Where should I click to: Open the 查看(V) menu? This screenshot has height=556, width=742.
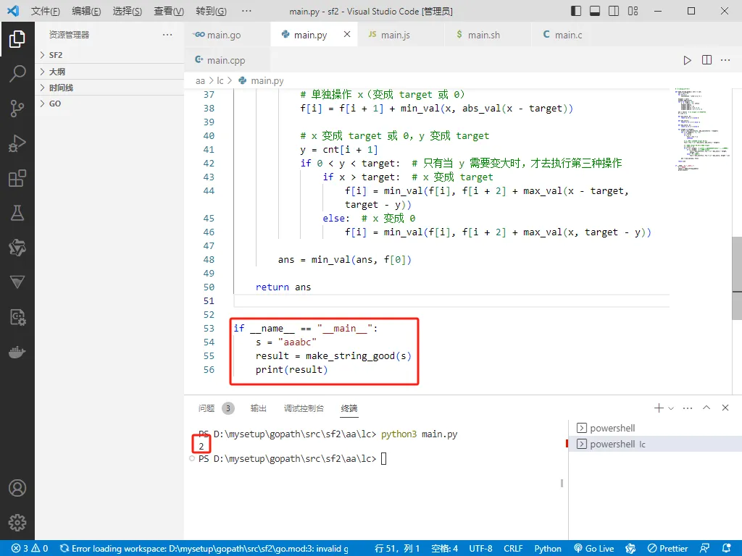[x=169, y=11]
